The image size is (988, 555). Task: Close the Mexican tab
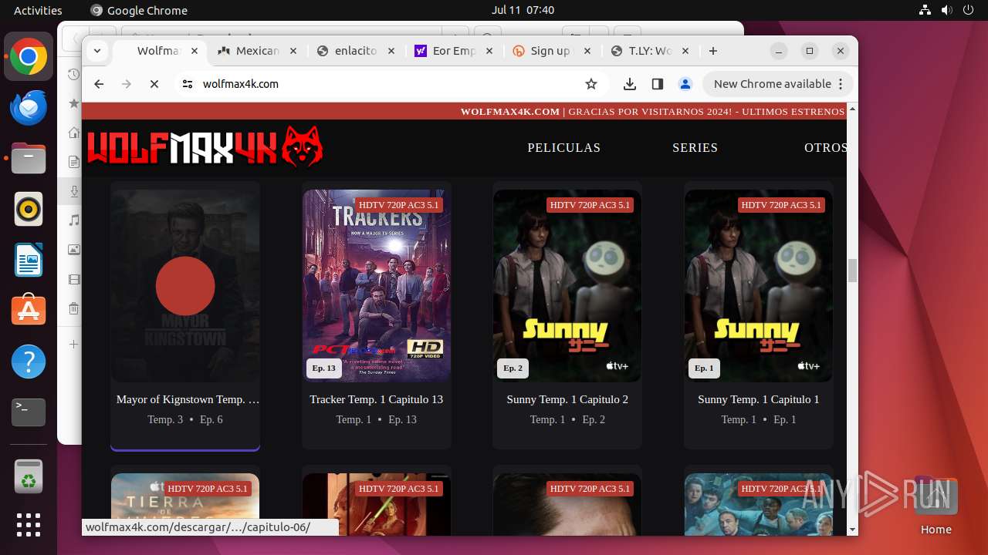point(293,51)
